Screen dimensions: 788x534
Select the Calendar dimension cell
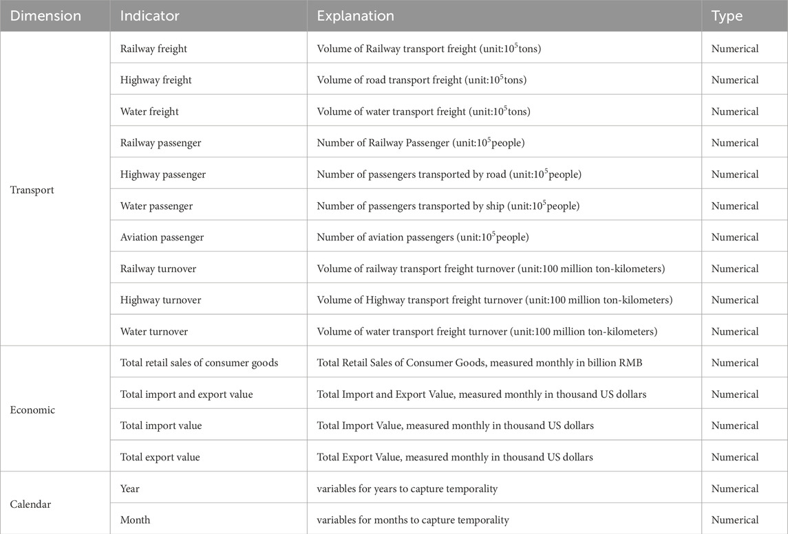(x=31, y=504)
